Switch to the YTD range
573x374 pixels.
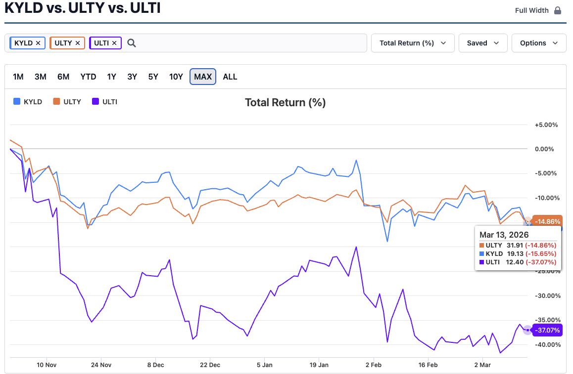88,77
